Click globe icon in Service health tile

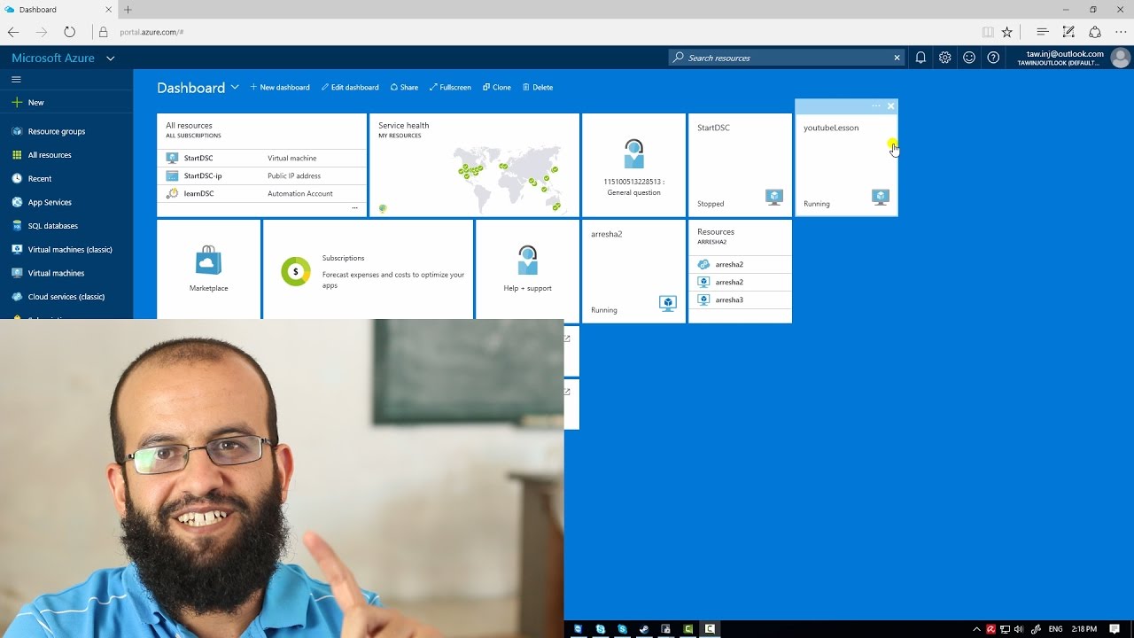pos(384,208)
